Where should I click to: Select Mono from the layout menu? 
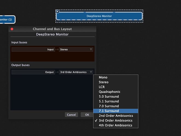[x=116, y=77]
